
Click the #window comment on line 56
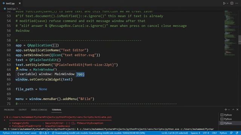point(23,31)
